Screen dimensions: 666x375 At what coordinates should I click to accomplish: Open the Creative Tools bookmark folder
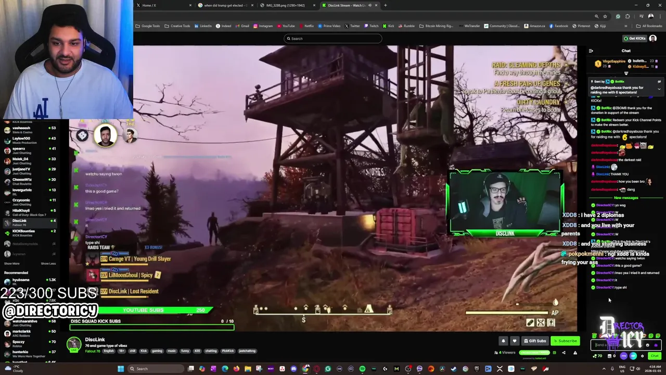[178, 26]
